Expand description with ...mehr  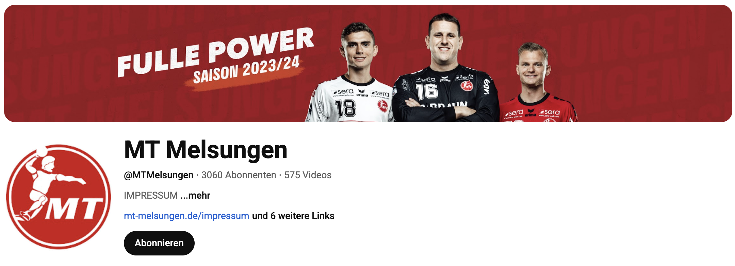(x=195, y=195)
